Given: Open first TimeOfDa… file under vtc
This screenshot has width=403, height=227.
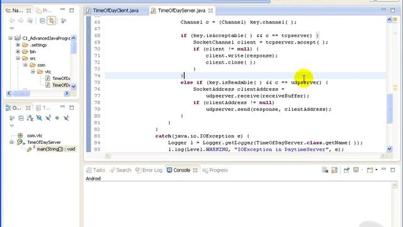Looking at the screenshot, I should pyautogui.click(x=61, y=78).
